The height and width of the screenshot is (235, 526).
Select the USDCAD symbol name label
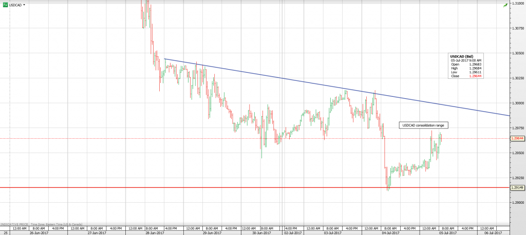coord(15,5)
